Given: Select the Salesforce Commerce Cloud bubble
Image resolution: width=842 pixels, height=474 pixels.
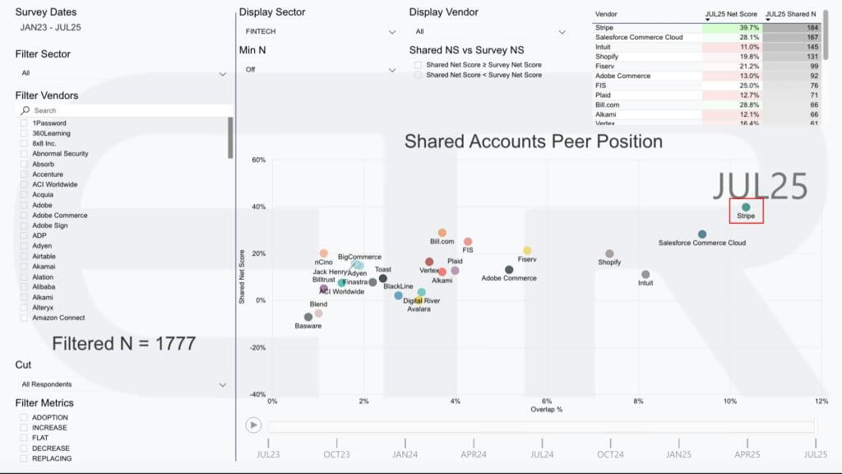Looking at the screenshot, I should (702, 235).
